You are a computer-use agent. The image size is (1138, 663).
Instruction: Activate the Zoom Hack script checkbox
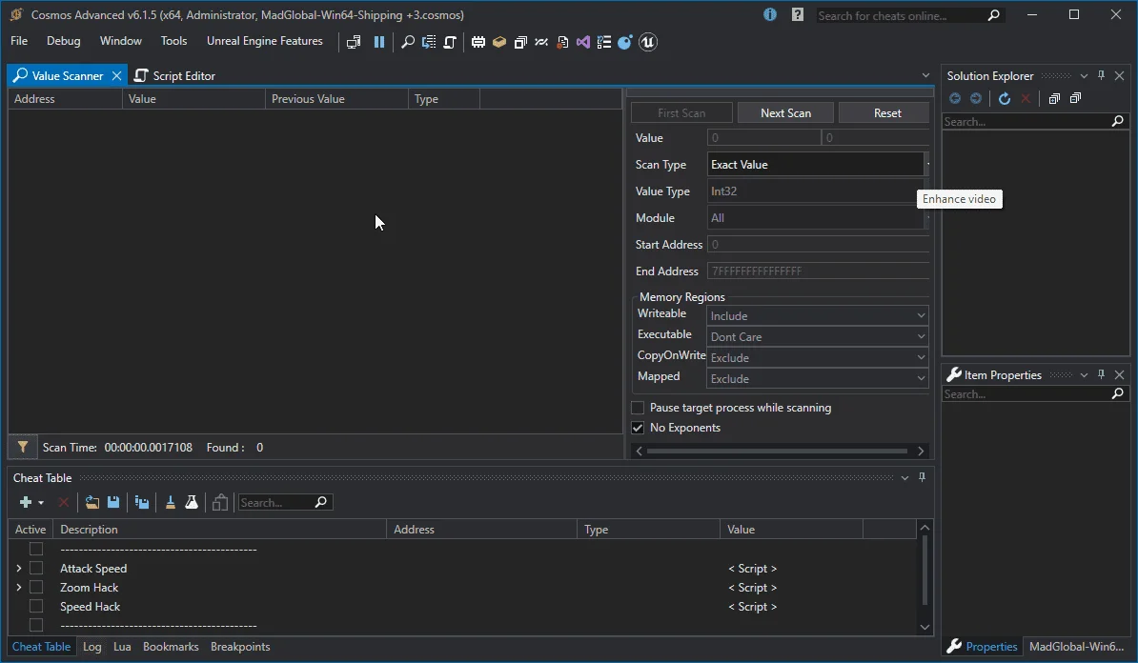[x=36, y=587]
